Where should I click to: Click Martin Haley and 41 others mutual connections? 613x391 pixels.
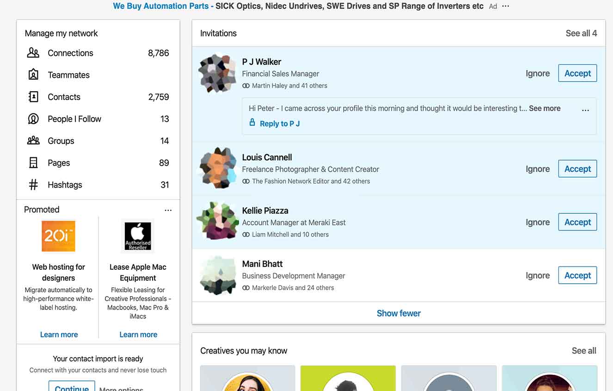pos(289,86)
